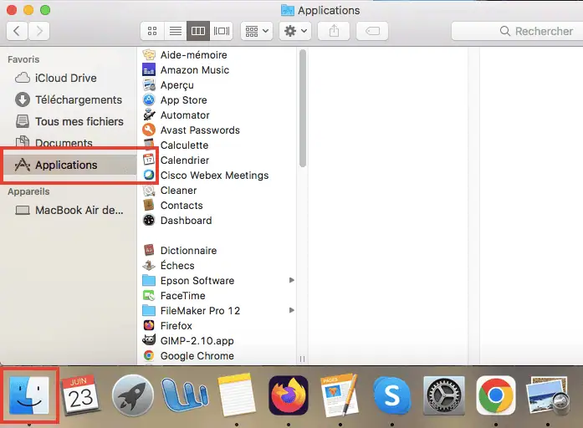
Task: Go forward with the right chevron button
Action: tap(39, 31)
